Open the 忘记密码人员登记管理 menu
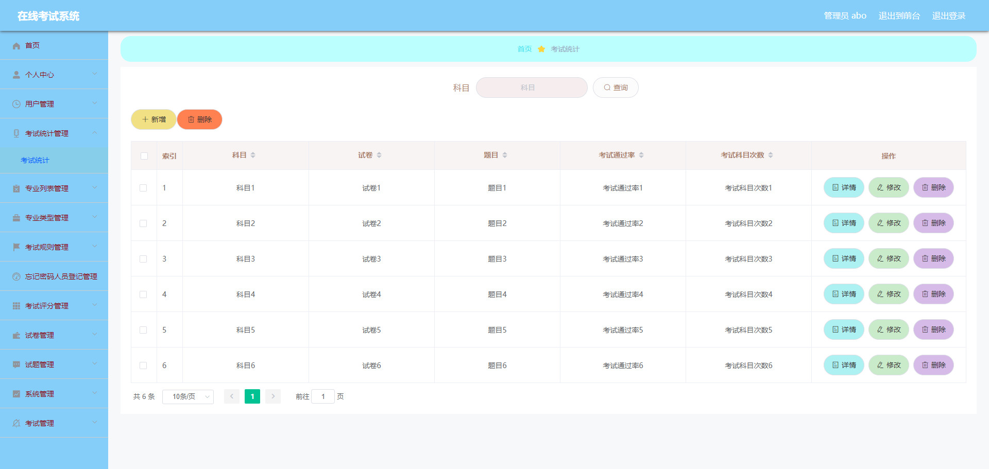989x469 pixels. (x=54, y=276)
